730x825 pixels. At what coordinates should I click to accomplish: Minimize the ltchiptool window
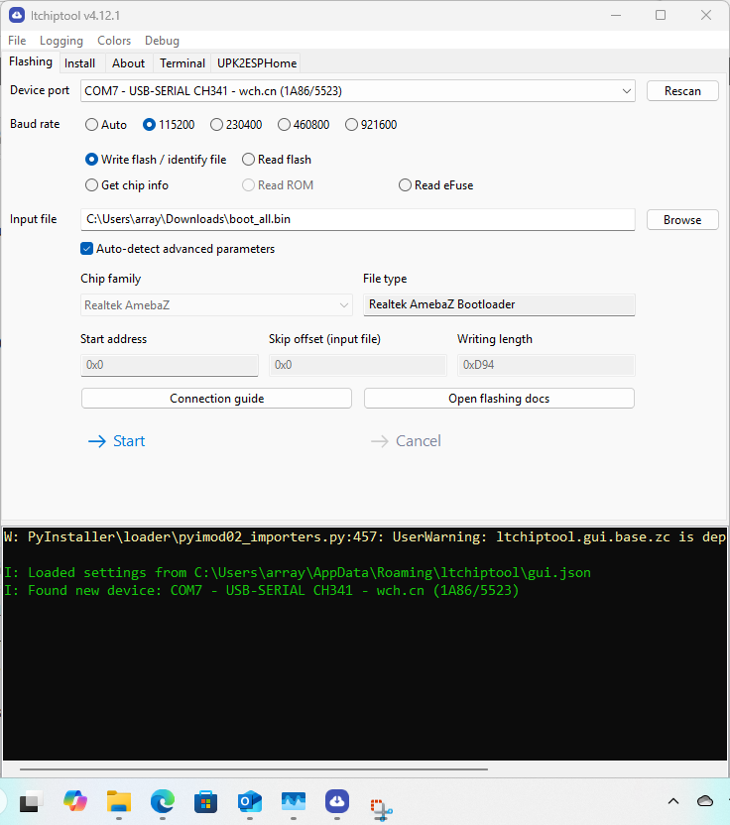pyautogui.click(x=616, y=15)
